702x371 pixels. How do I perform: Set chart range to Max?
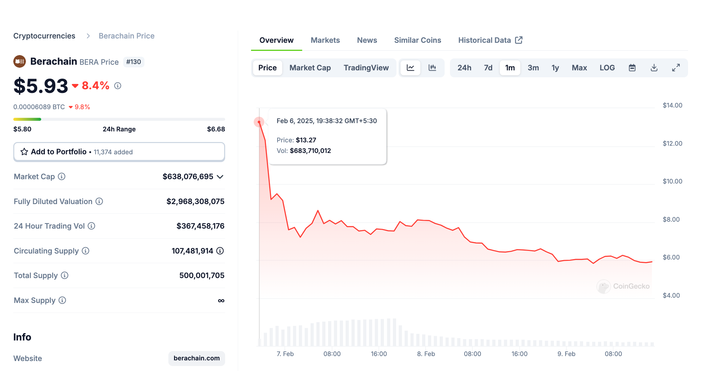[x=579, y=68]
